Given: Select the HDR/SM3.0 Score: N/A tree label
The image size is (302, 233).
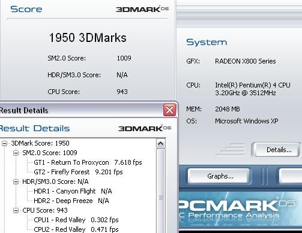Looking at the screenshot, I should tap(55, 181).
